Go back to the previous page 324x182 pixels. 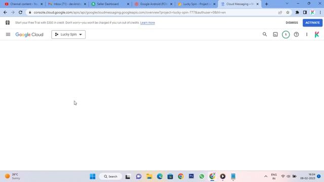coord(5,12)
